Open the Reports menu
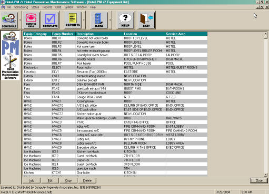The image size is (269, 194). tap(47, 7)
